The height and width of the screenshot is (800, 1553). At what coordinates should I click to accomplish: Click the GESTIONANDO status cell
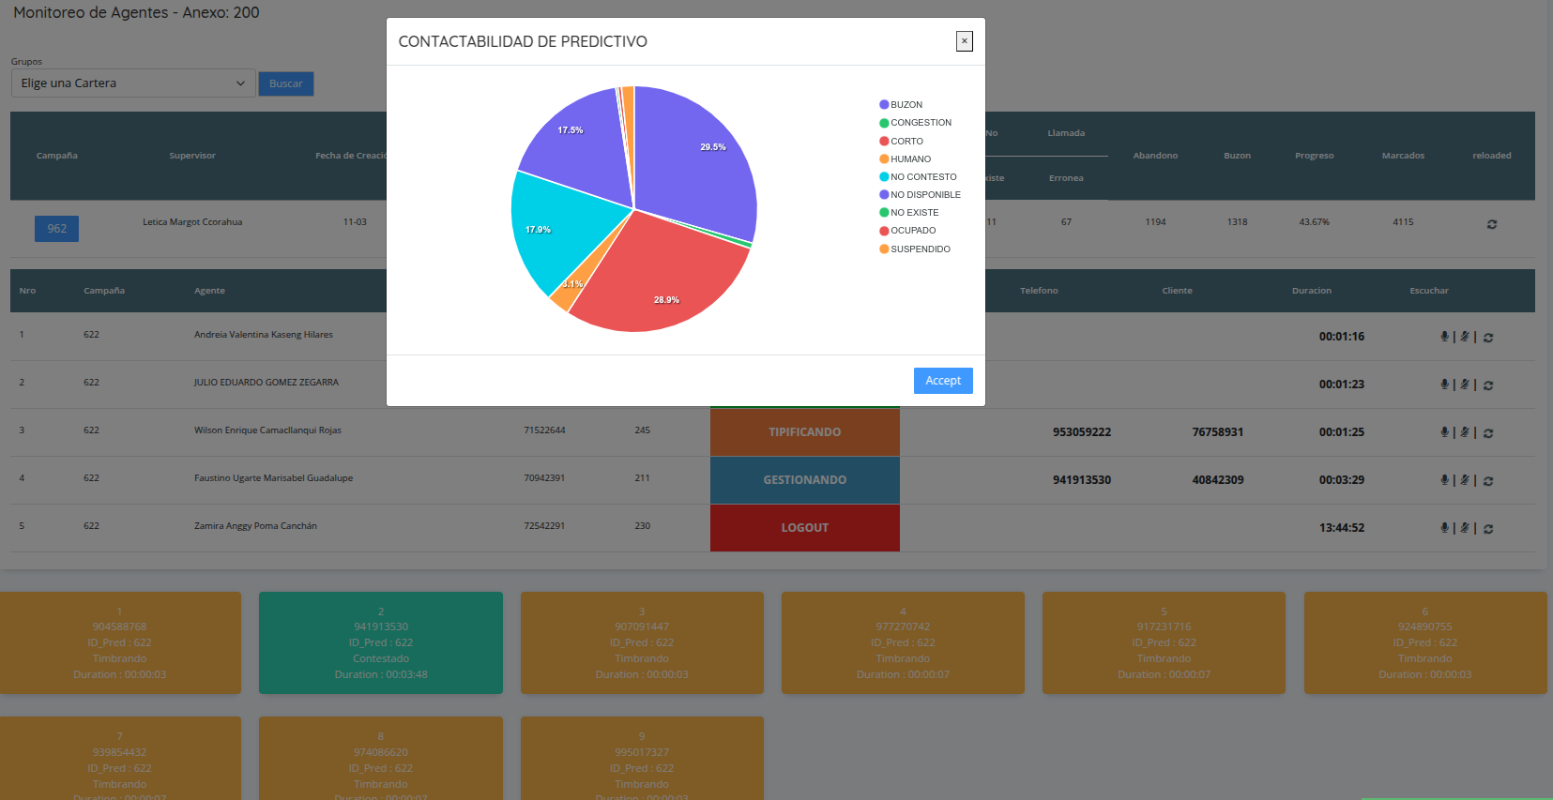805,480
